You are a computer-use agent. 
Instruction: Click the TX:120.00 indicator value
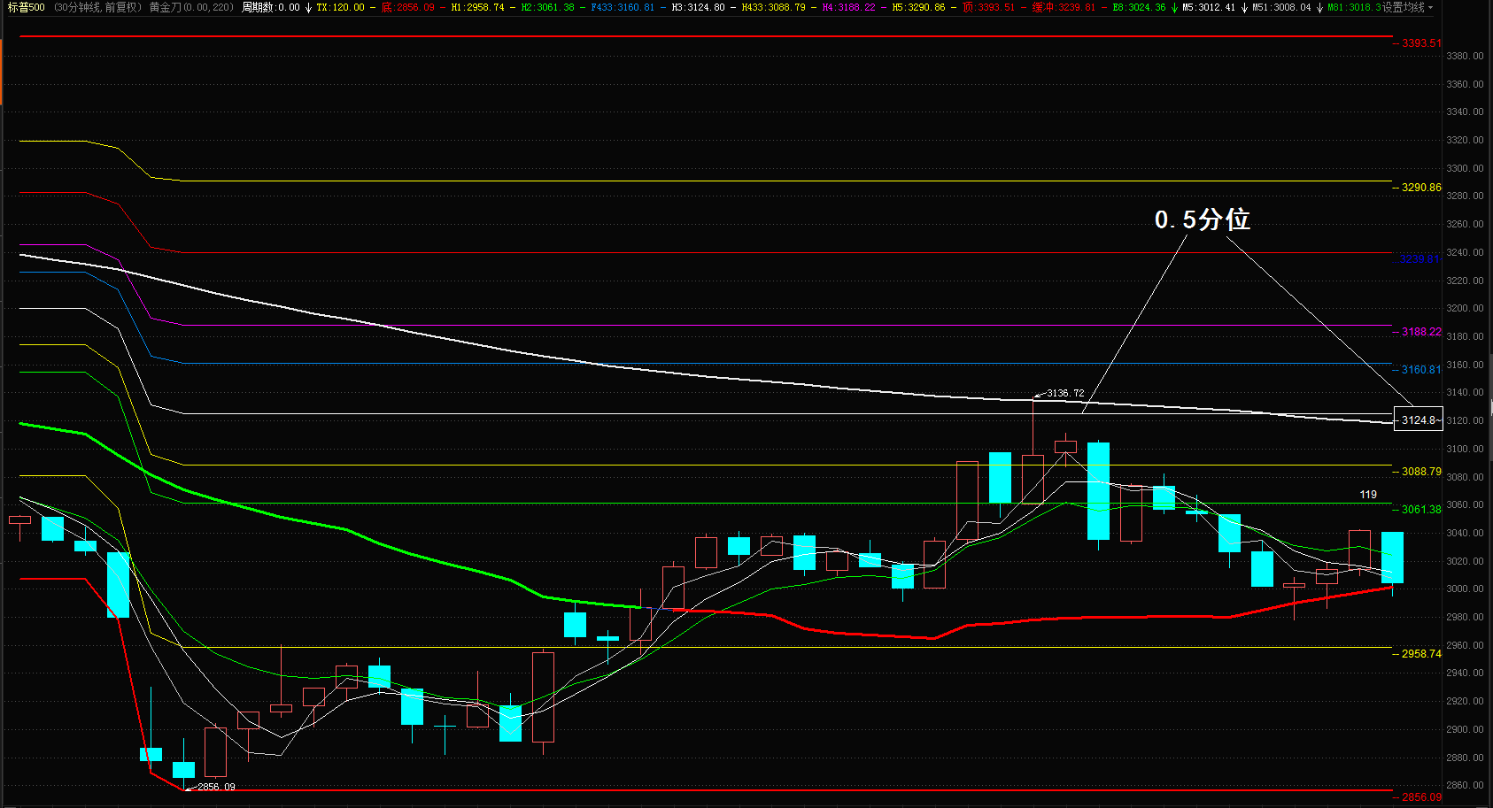[340, 7]
